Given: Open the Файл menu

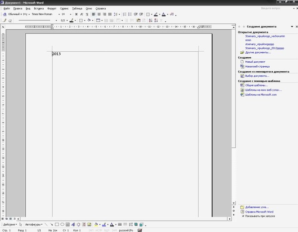Looking at the screenshot, I should [6, 8].
